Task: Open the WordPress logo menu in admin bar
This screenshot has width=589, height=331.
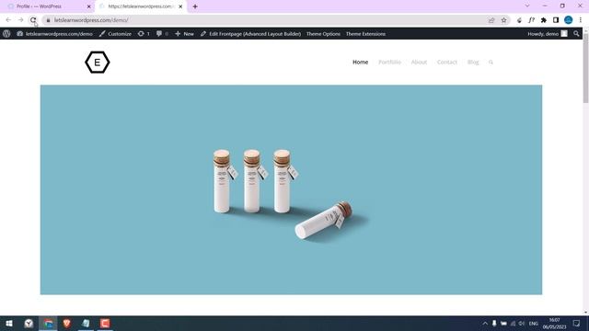Action: coord(6,34)
